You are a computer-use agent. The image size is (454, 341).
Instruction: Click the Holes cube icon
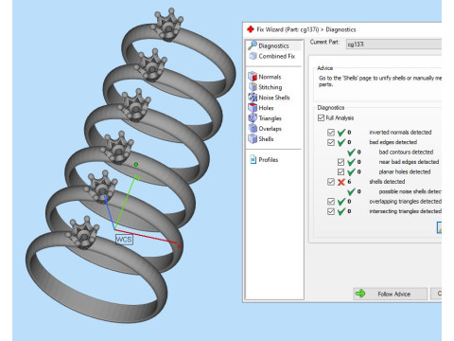(x=253, y=108)
